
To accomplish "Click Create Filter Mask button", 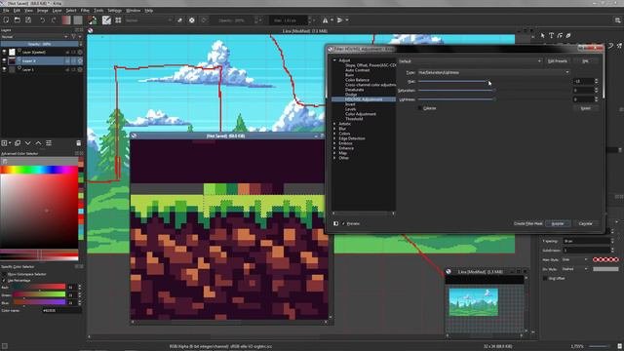I will point(527,223).
